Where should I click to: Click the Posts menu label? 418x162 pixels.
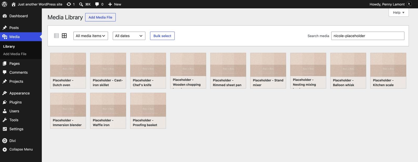pyautogui.click(x=14, y=28)
